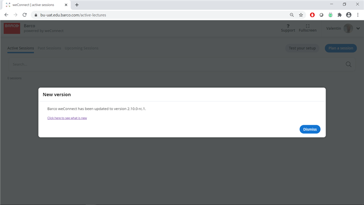Open the zoom magnifier icon in address bar
364x205 pixels.
(292, 15)
